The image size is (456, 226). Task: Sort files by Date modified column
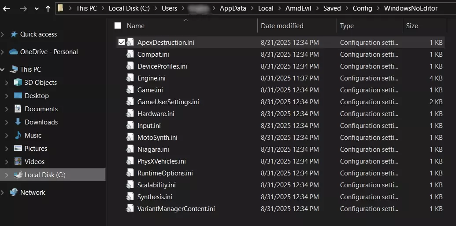pos(282,26)
